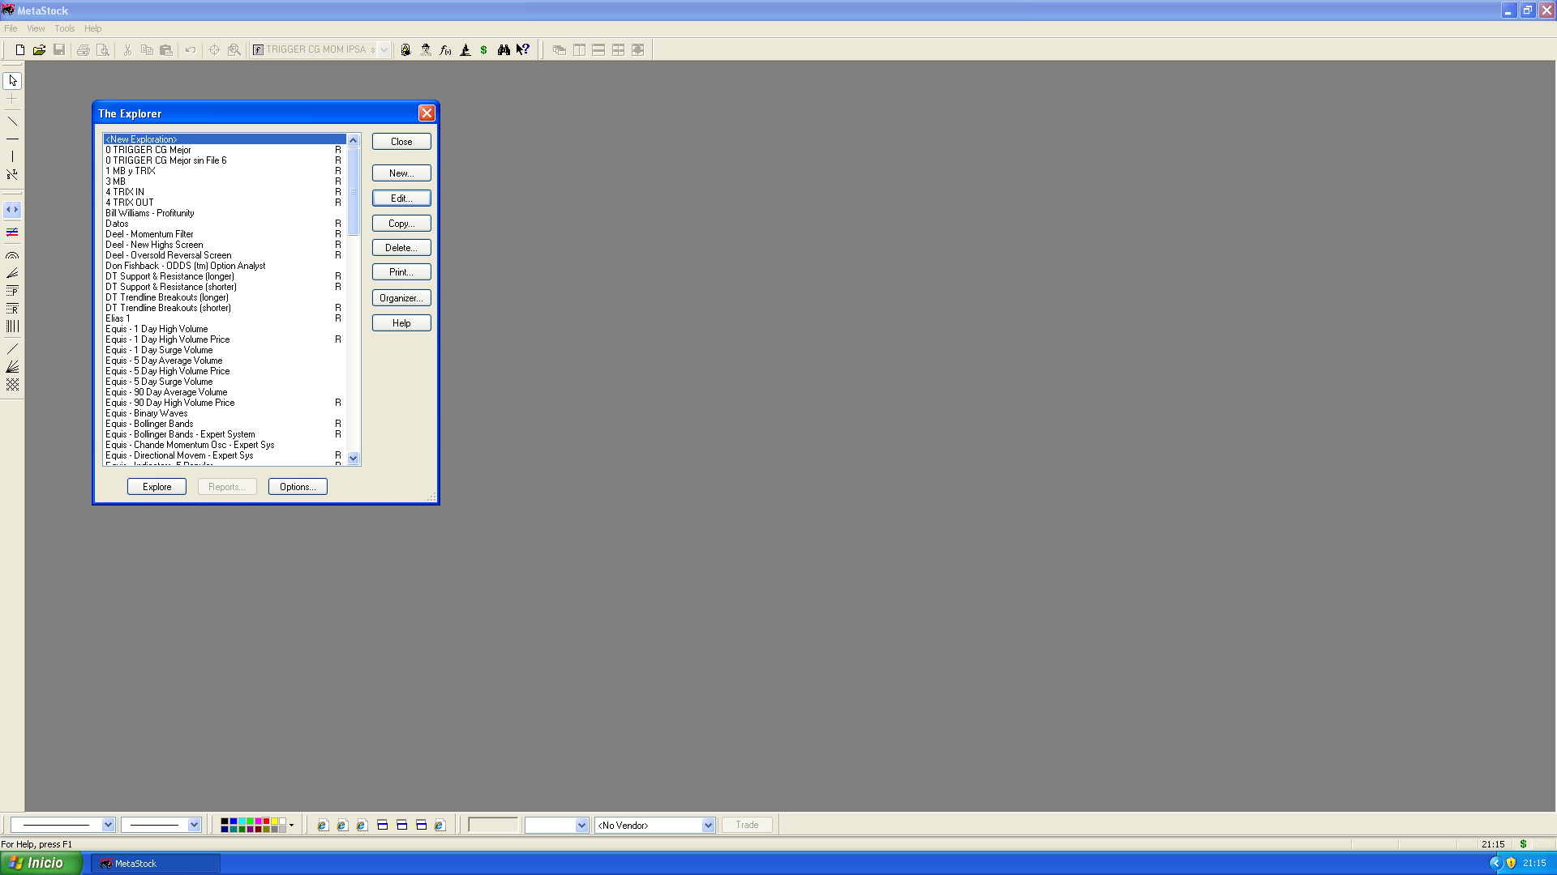The image size is (1557, 875).
Task: Click the Open folder toolbar icon
Action: click(x=39, y=50)
